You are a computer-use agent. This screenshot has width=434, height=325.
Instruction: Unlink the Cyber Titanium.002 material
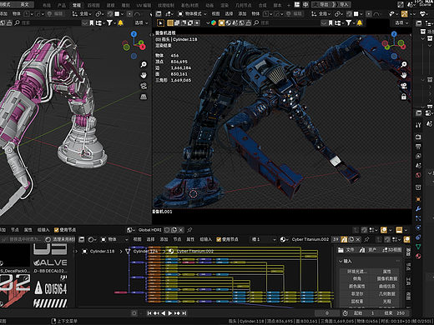coord(358,239)
